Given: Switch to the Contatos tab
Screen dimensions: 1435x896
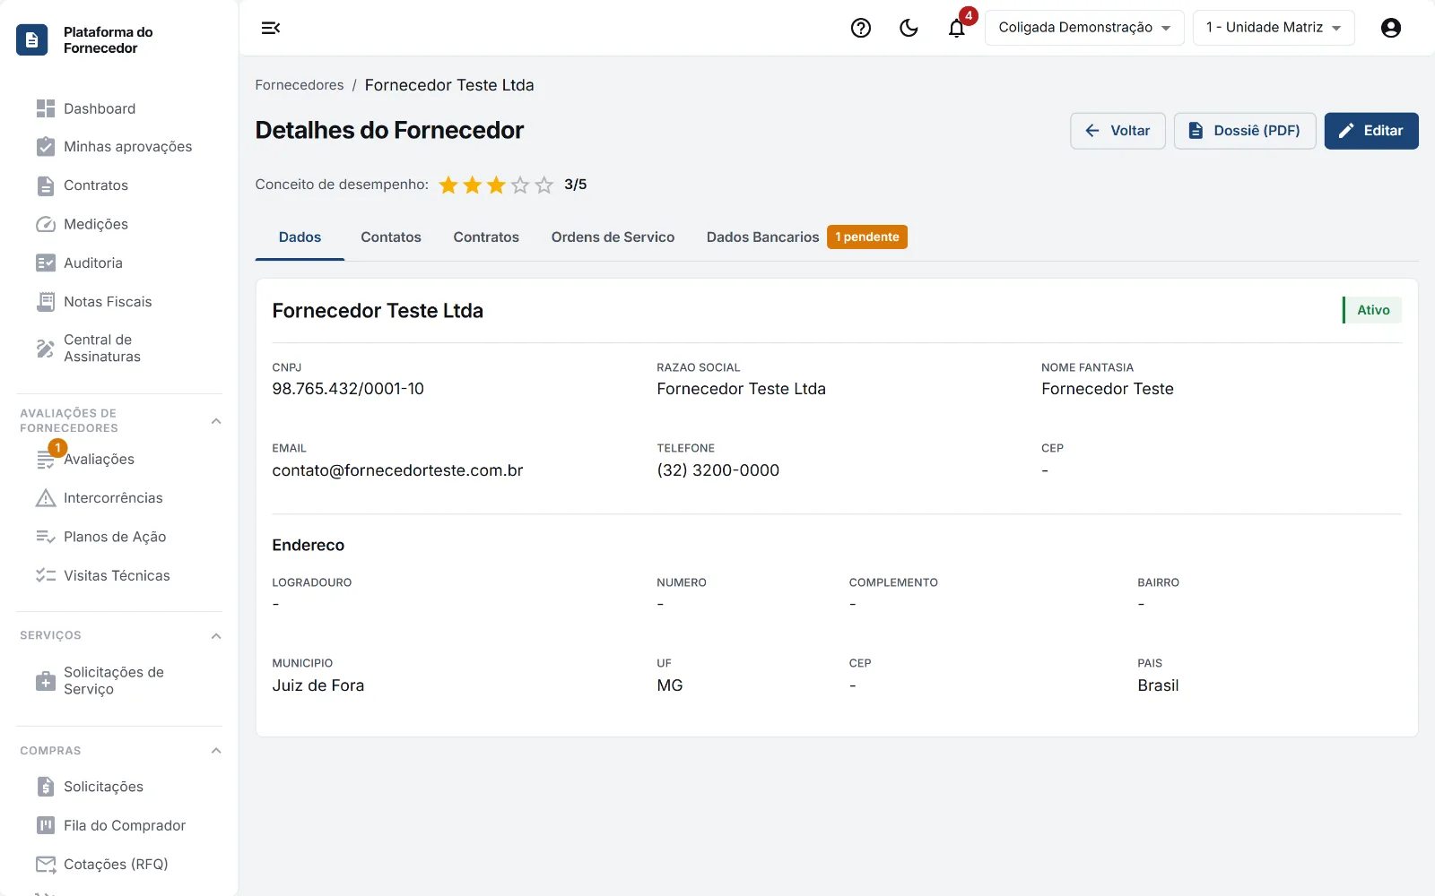Looking at the screenshot, I should click(391, 237).
